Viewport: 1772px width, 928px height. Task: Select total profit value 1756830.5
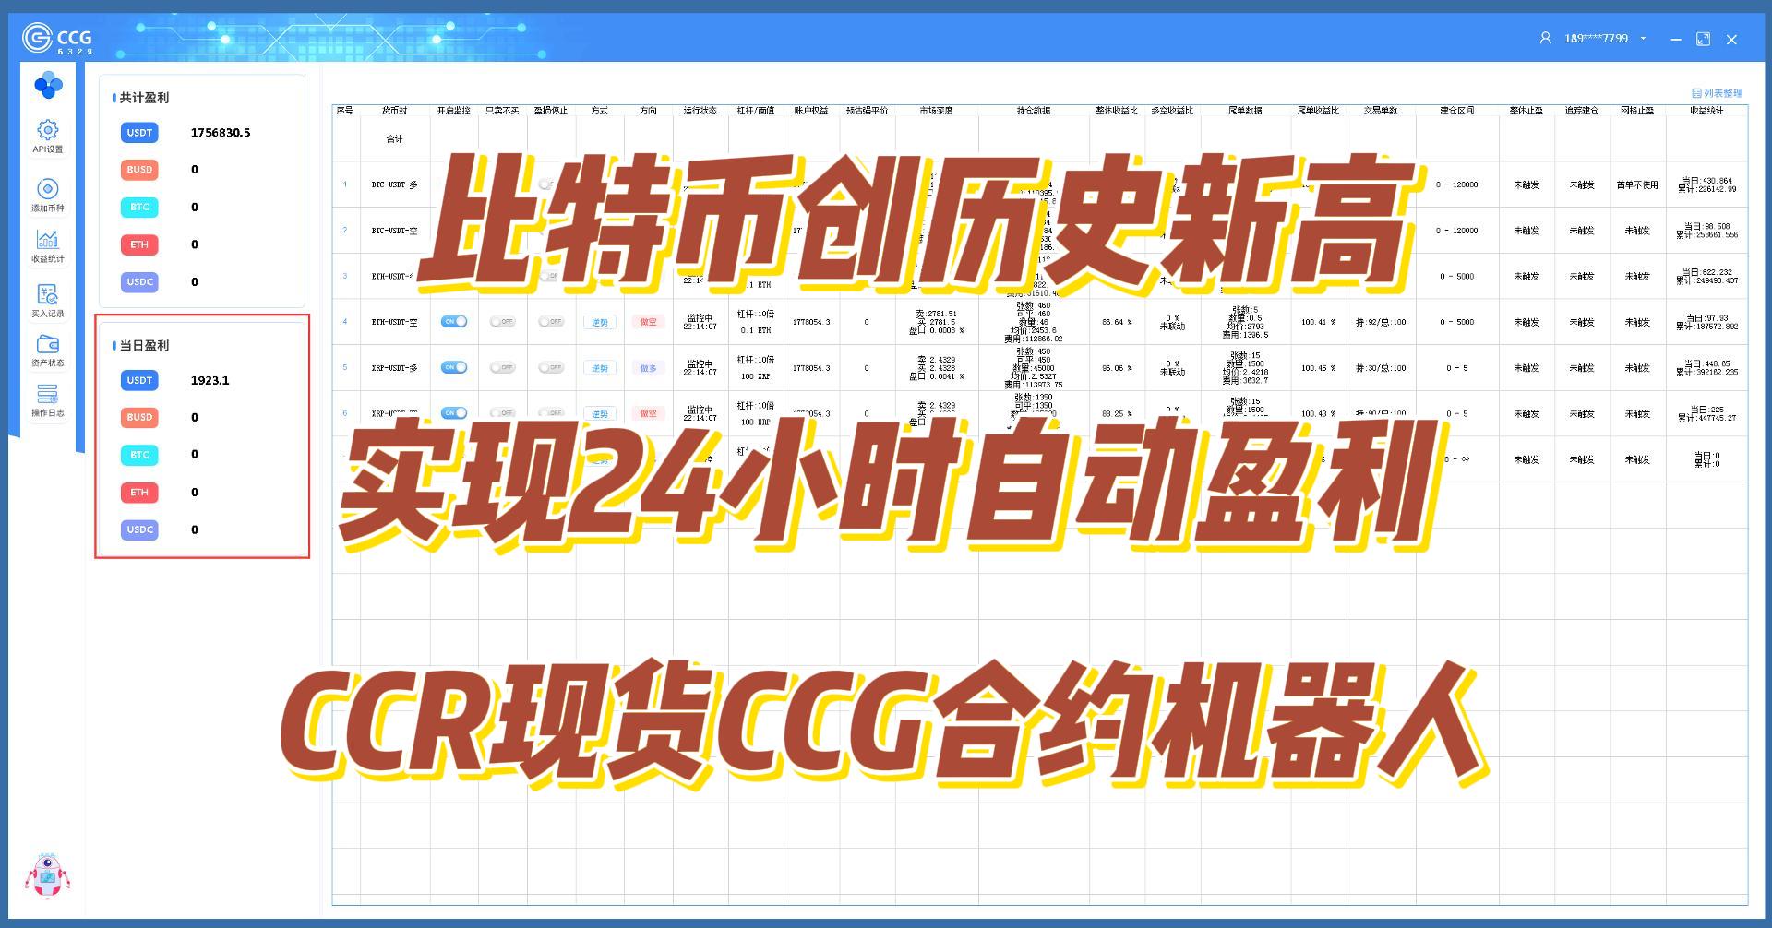tap(221, 133)
